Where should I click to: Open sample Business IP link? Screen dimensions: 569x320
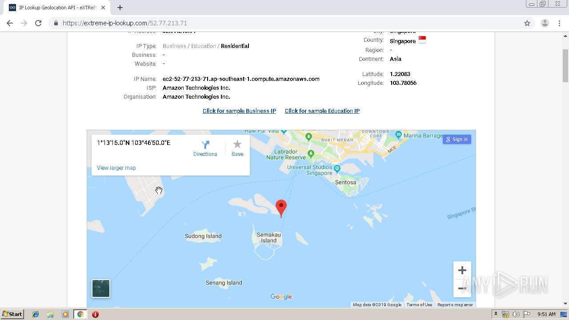point(239,111)
